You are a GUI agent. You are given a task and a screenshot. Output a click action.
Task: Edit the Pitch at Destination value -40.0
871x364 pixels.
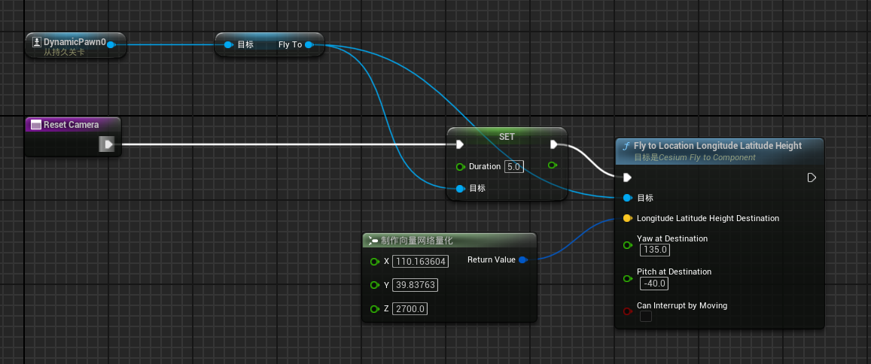(653, 284)
